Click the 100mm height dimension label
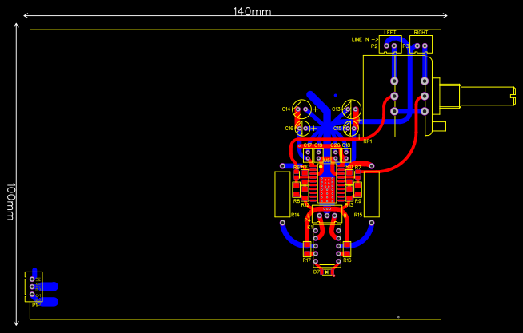 tap(10, 202)
